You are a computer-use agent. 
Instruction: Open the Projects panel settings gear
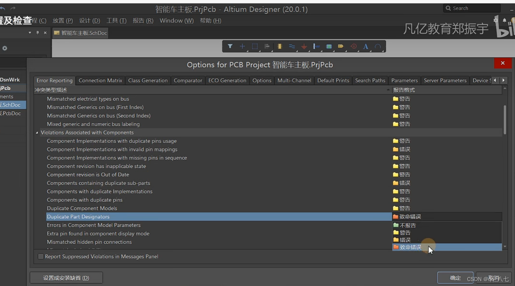point(5,48)
